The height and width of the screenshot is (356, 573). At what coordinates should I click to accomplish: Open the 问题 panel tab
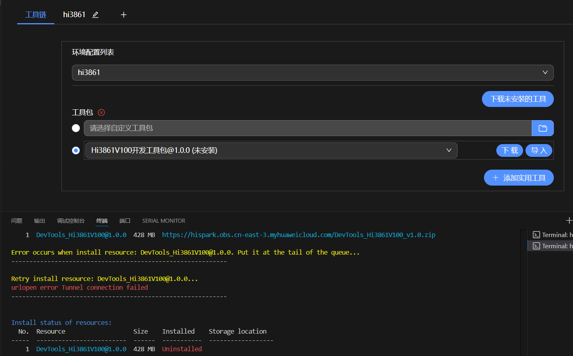pos(17,221)
